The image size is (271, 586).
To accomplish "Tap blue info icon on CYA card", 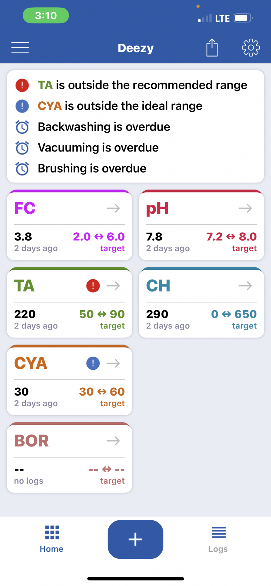I will (93, 363).
